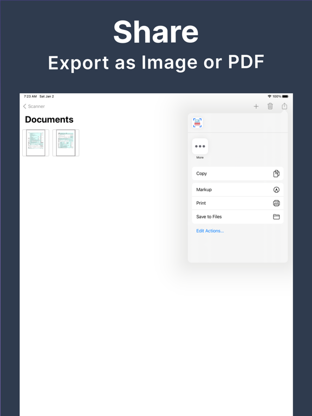Tap the plus add document icon

click(x=256, y=106)
